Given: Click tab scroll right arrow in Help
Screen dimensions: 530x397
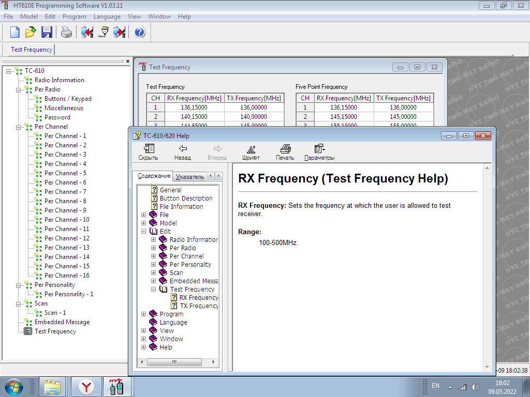Looking at the screenshot, I should (219, 176).
